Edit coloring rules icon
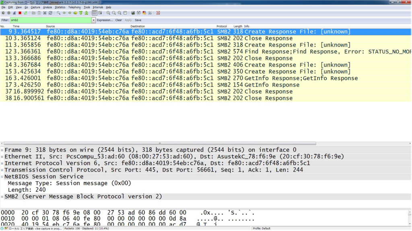 pos(144,13)
